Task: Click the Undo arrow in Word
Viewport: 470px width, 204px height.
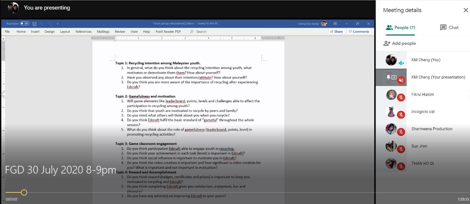Action: tap(42, 23)
